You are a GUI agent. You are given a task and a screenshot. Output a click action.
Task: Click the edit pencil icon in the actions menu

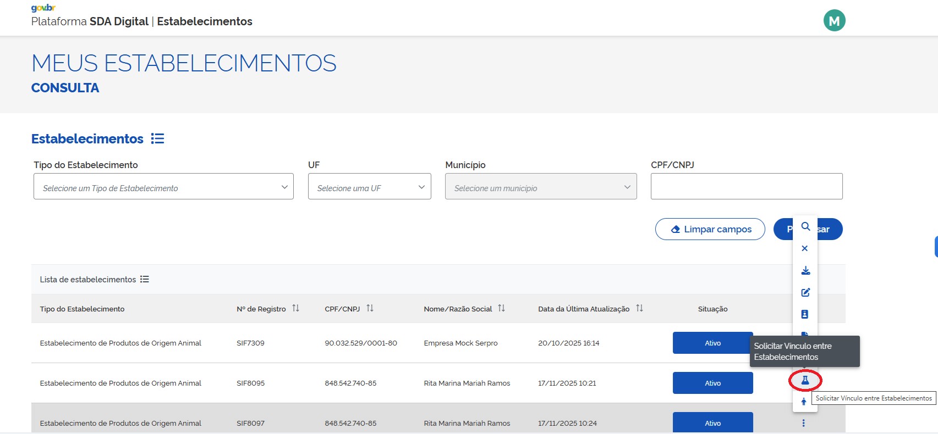tap(805, 292)
